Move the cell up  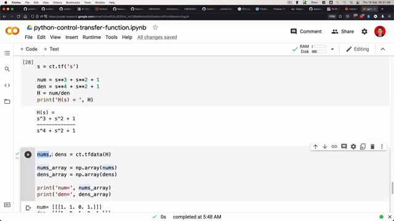coord(315,147)
